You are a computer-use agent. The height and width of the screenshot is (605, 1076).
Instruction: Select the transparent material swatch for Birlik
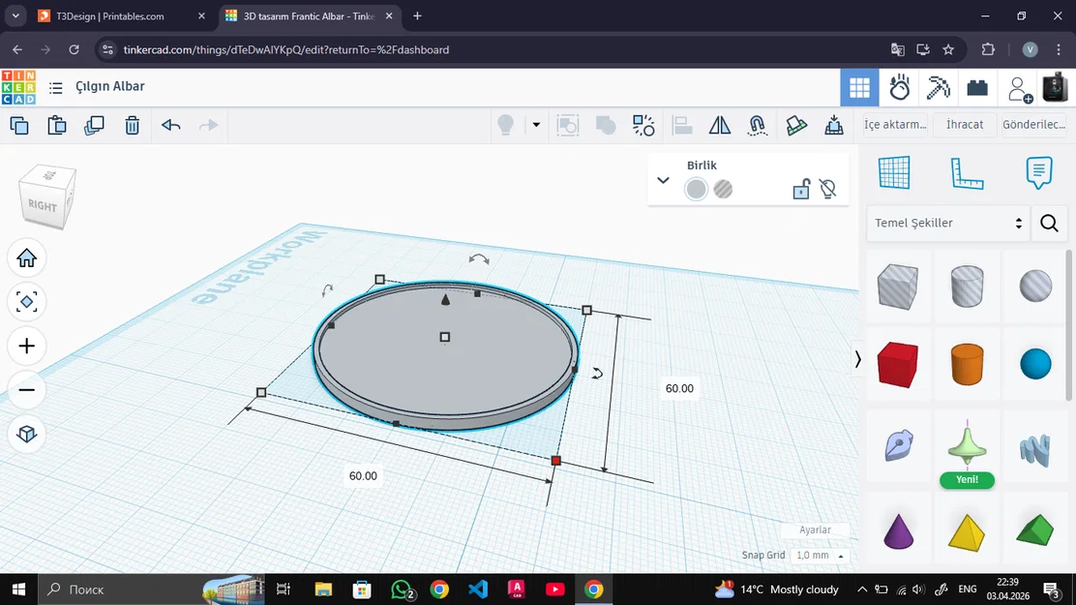point(723,189)
